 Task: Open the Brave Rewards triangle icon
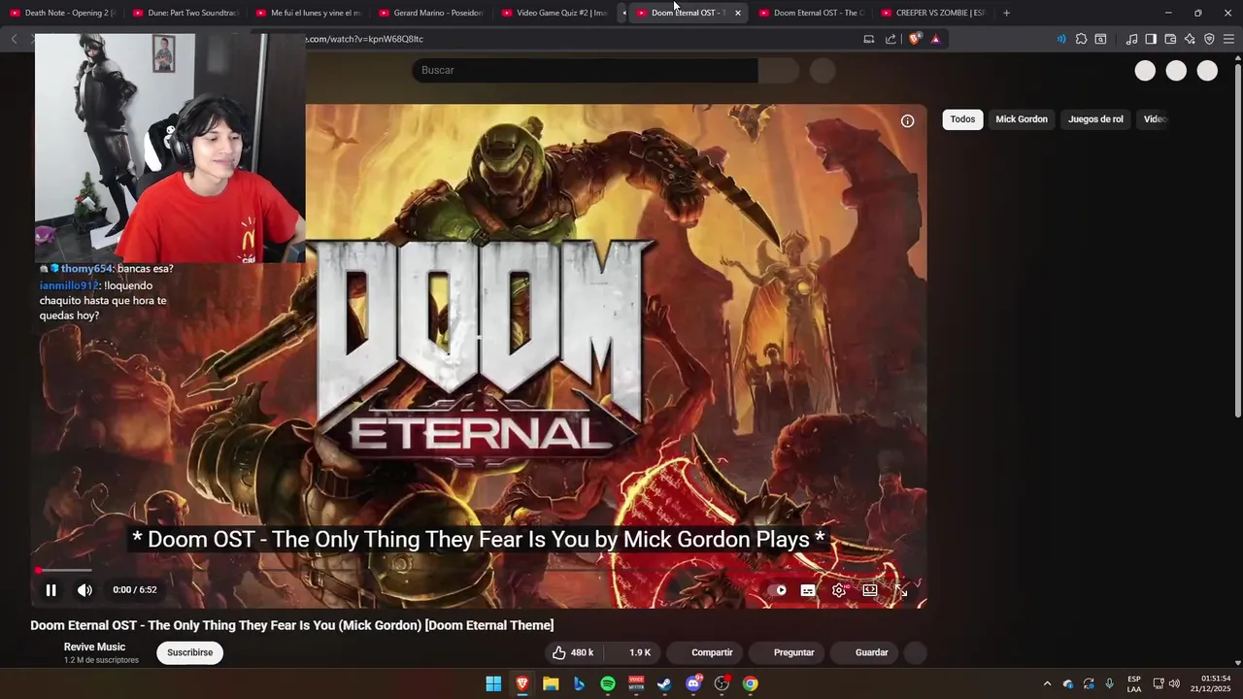coord(935,39)
